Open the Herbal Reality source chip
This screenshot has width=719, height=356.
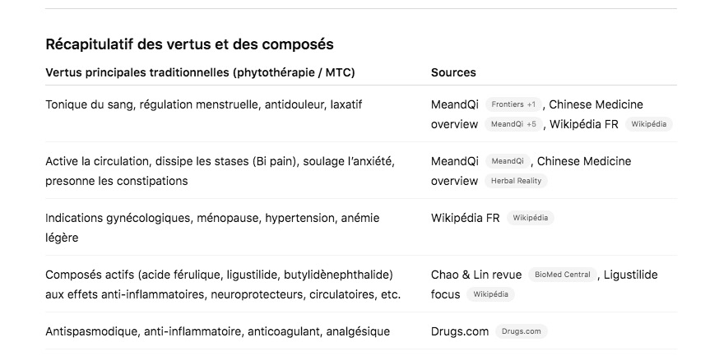(516, 181)
